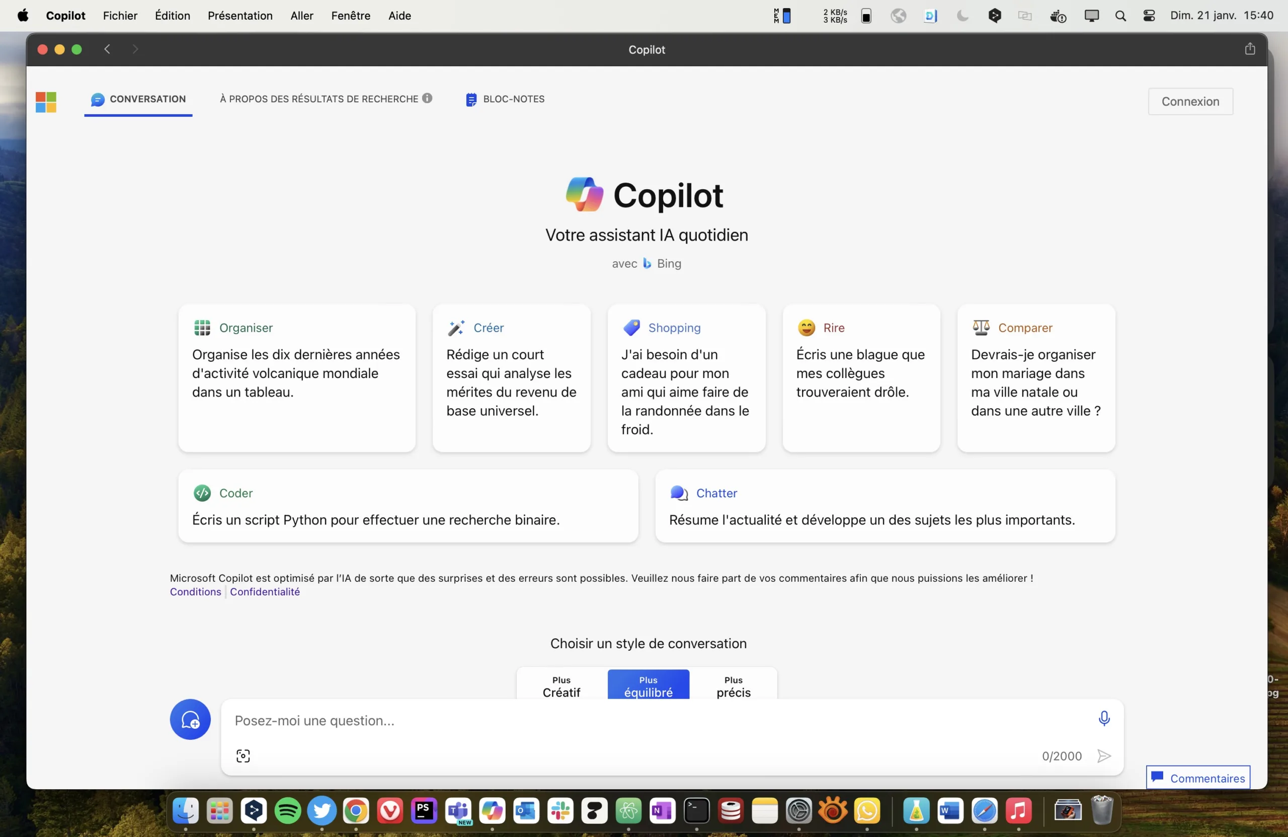Open Spotify from the Dock
Image resolution: width=1288 pixels, height=837 pixels.
point(288,810)
